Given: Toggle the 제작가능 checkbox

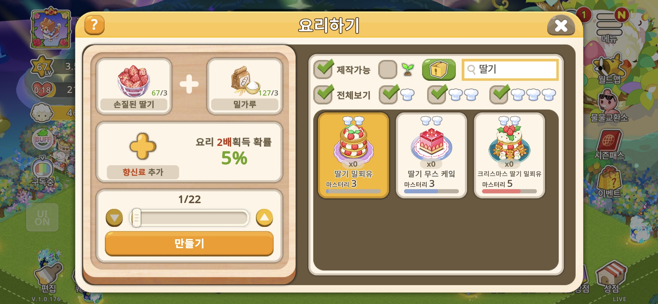Looking at the screenshot, I should coord(323,70).
